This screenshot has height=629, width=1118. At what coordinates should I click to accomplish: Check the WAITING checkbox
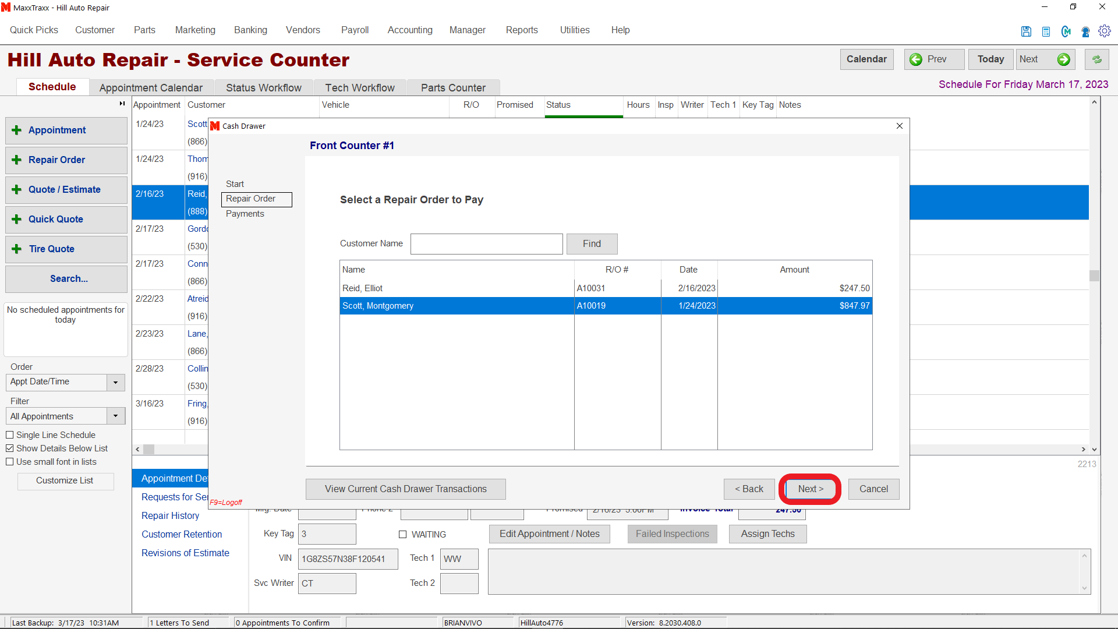(x=402, y=535)
